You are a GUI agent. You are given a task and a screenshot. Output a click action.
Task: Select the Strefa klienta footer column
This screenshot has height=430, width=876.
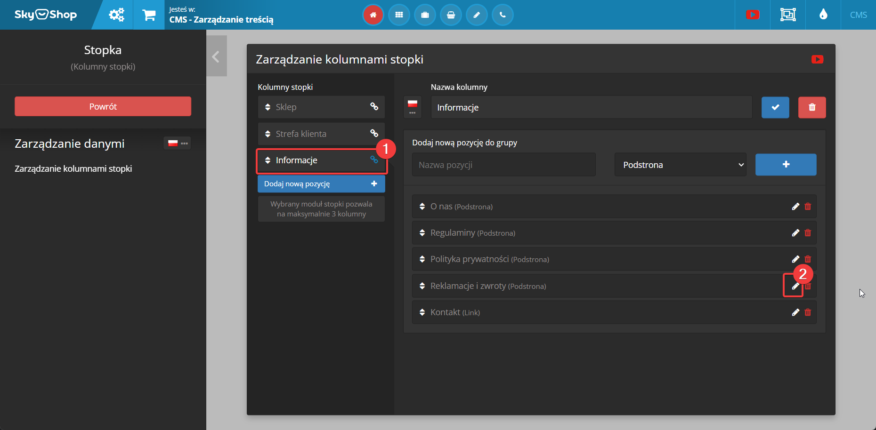(x=321, y=134)
